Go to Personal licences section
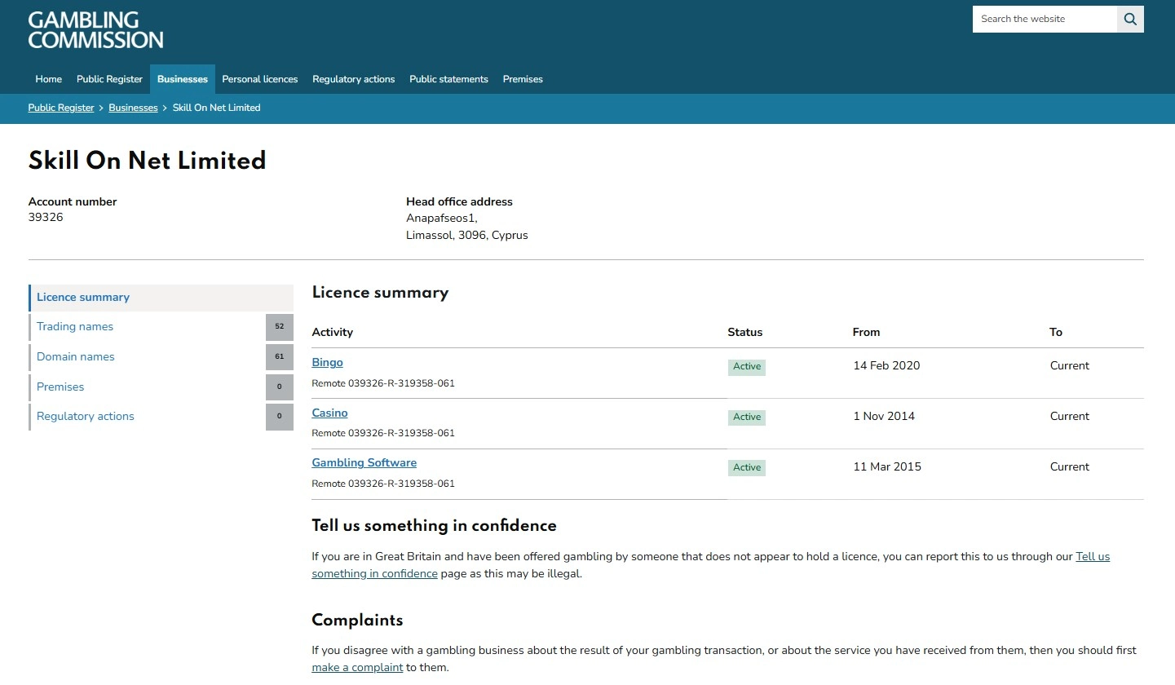Image resolution: width=1175 pixels, height=685 pixels. click(x=260, y=79)
